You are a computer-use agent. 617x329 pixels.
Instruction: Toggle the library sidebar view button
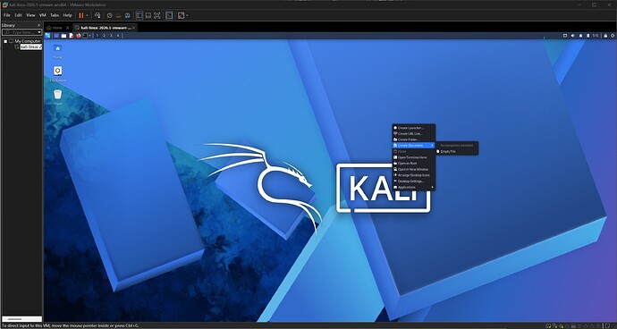[139, 15]
